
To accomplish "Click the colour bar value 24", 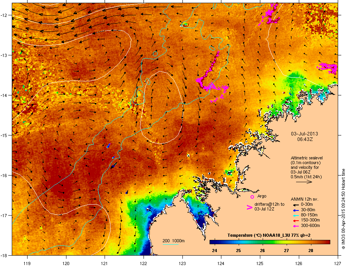I will click(215, 251).
